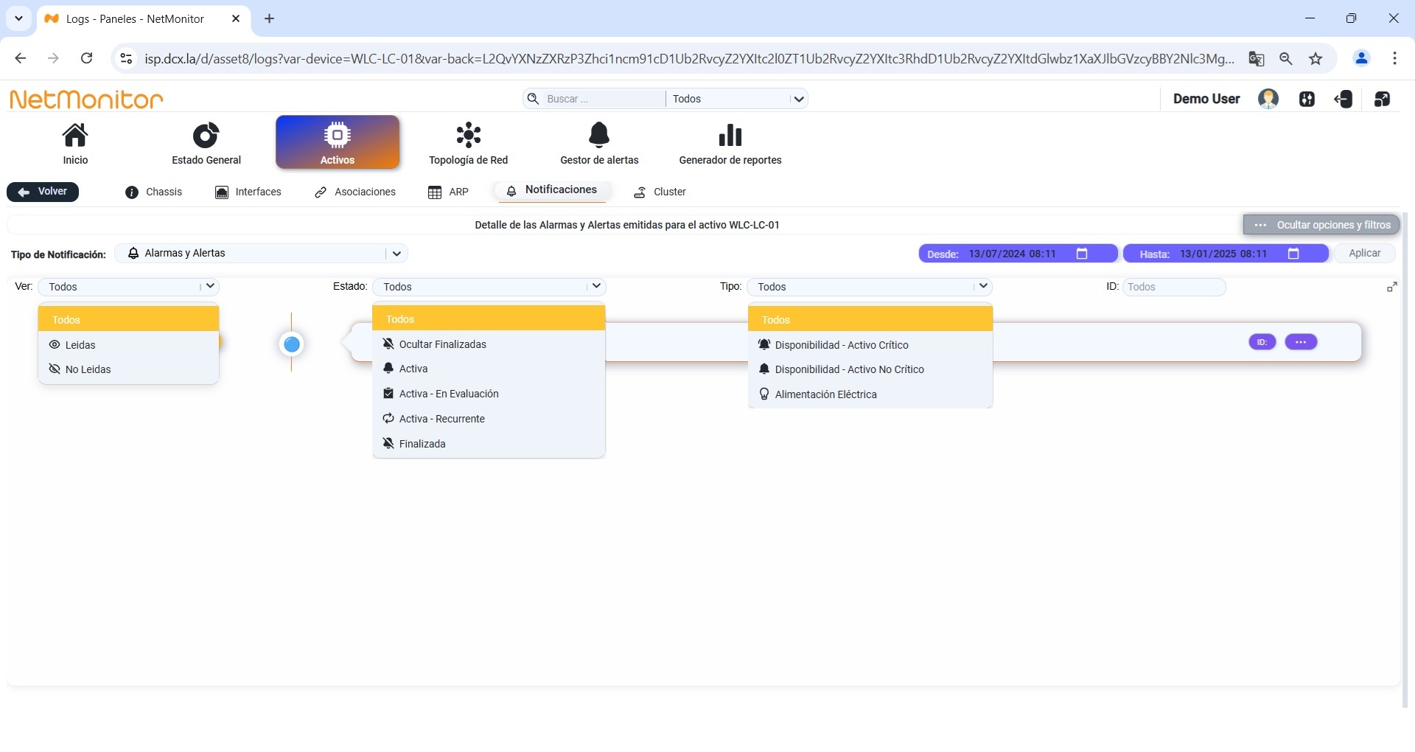Viewport: 1415px width, 752px height.
Task: Click the Demo User avatar icon
Action: (x=1268, y=99)
